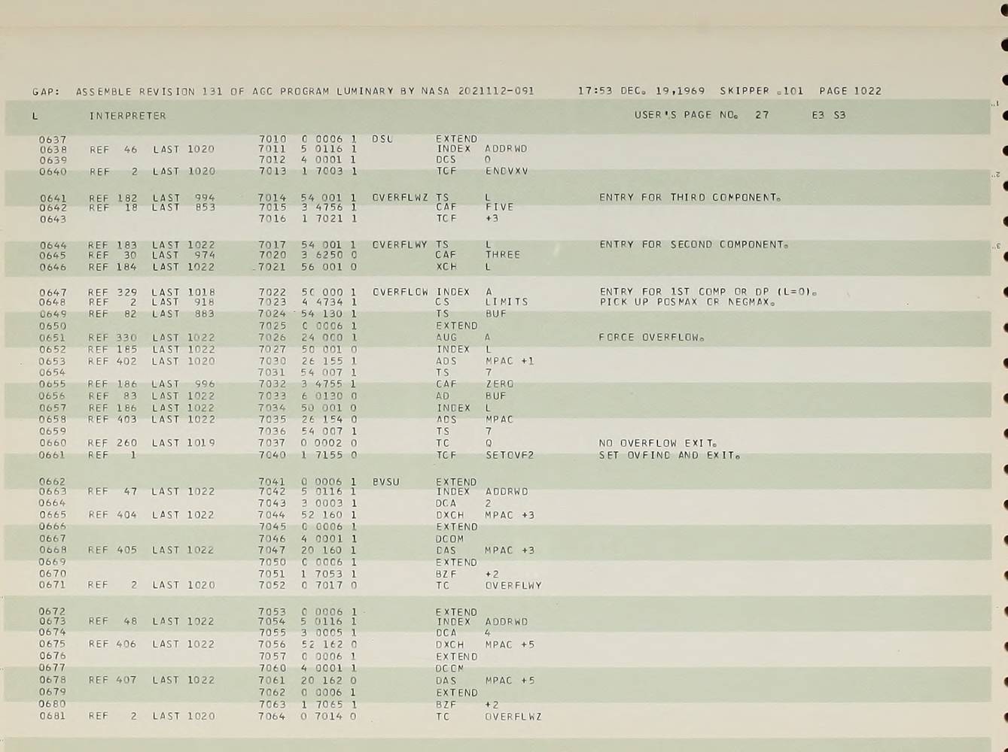
Task: Click operand ENDVXV
Action: click(x=507, y=171)
